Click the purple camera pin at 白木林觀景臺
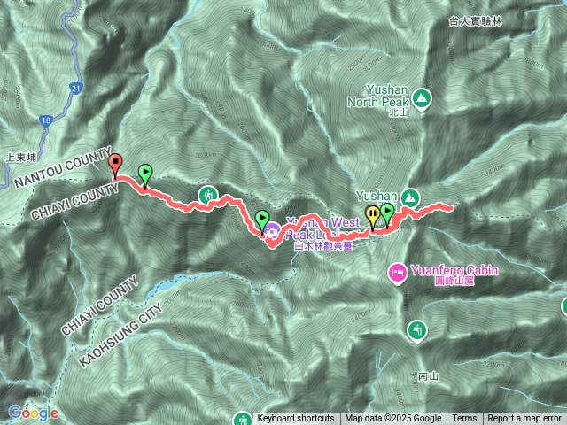The image size is (567, 425). (x=272, y=232)
